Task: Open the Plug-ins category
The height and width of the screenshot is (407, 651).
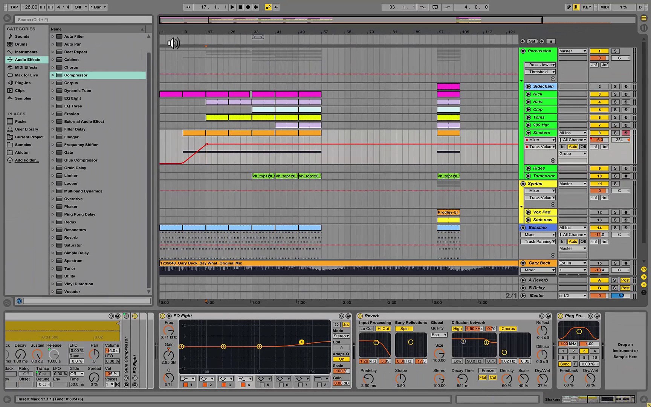Action: [23, 83]
